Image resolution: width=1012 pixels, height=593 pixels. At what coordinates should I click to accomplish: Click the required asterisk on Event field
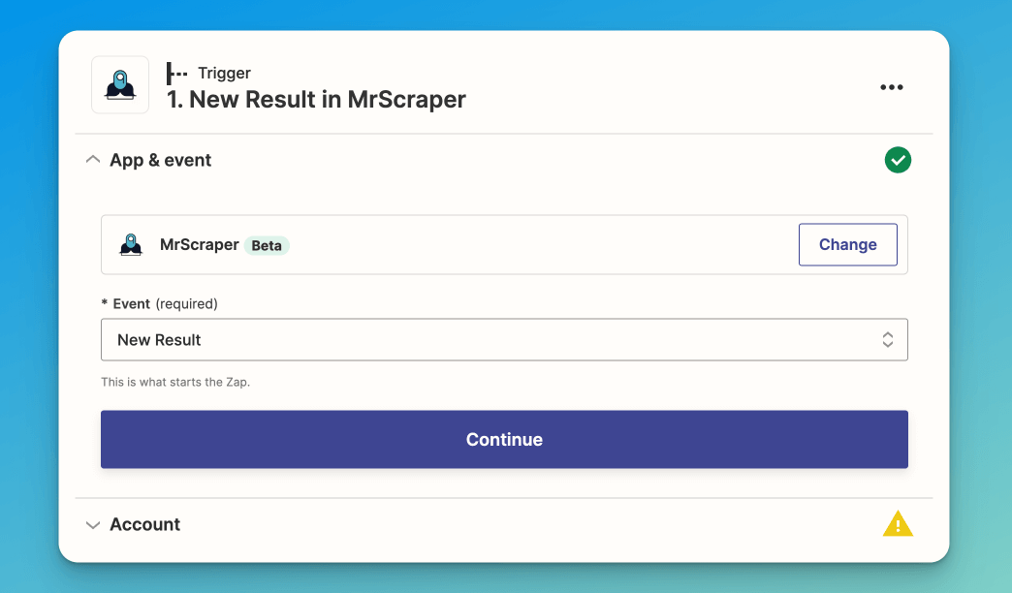pyautogui.click(x=105, y=303)
